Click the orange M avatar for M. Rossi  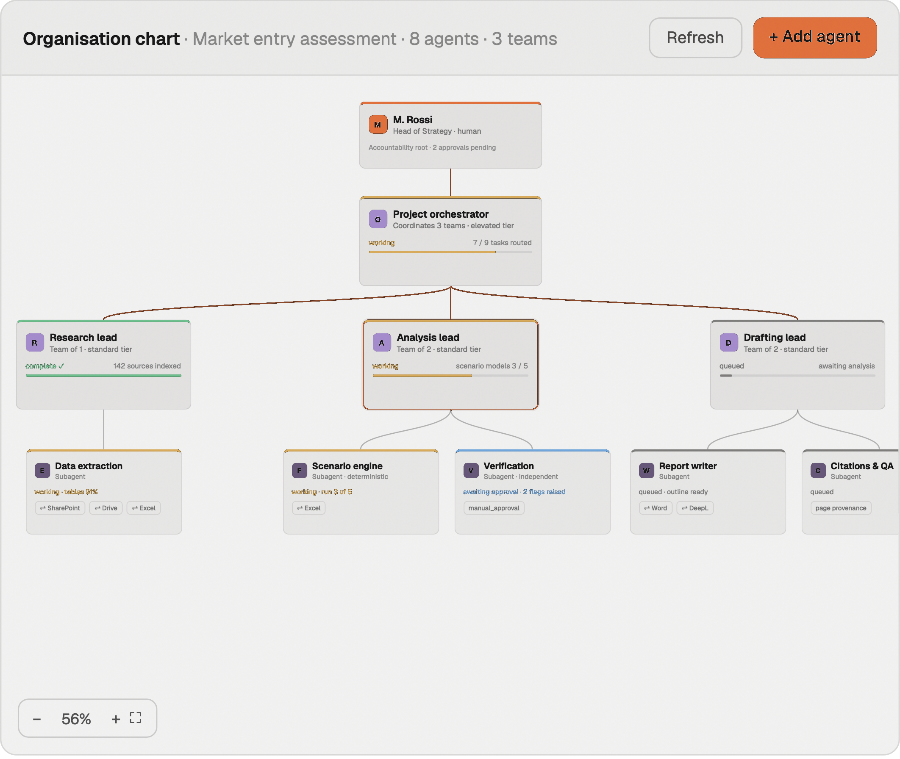378,125
